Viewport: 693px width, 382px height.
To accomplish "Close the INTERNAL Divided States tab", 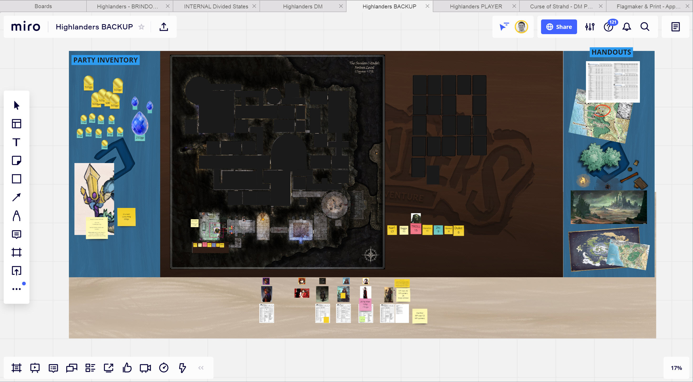I will tap(254, 6).
